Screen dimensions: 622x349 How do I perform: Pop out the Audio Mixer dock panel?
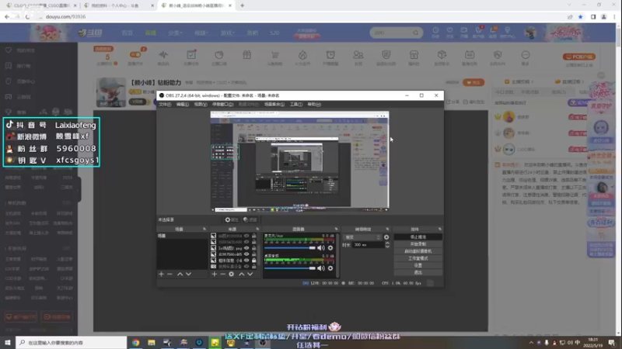click(336, 229)
